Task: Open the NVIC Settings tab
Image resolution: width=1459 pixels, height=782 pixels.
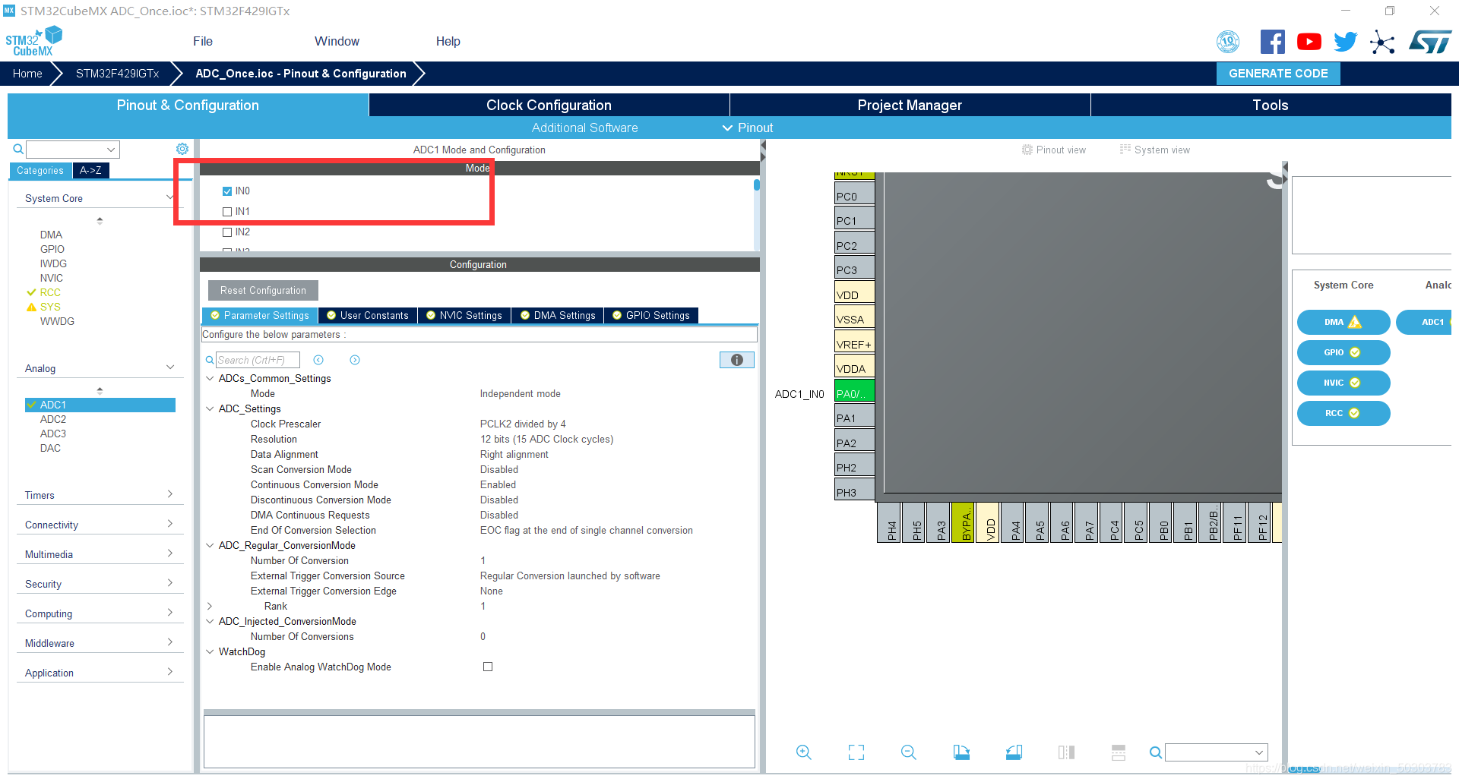Action: pyautogui.click(x=464, y=315)
